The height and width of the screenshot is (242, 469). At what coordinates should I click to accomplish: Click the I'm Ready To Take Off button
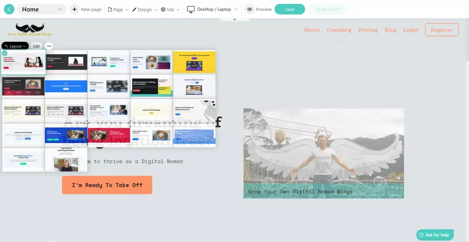coord(107,185)
